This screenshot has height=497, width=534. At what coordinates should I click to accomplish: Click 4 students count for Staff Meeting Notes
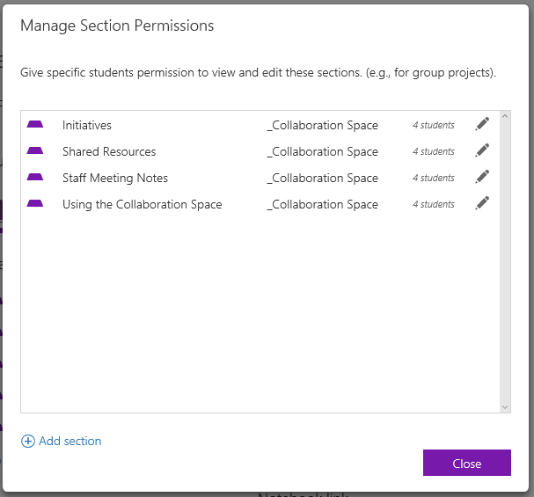(434, 178)
